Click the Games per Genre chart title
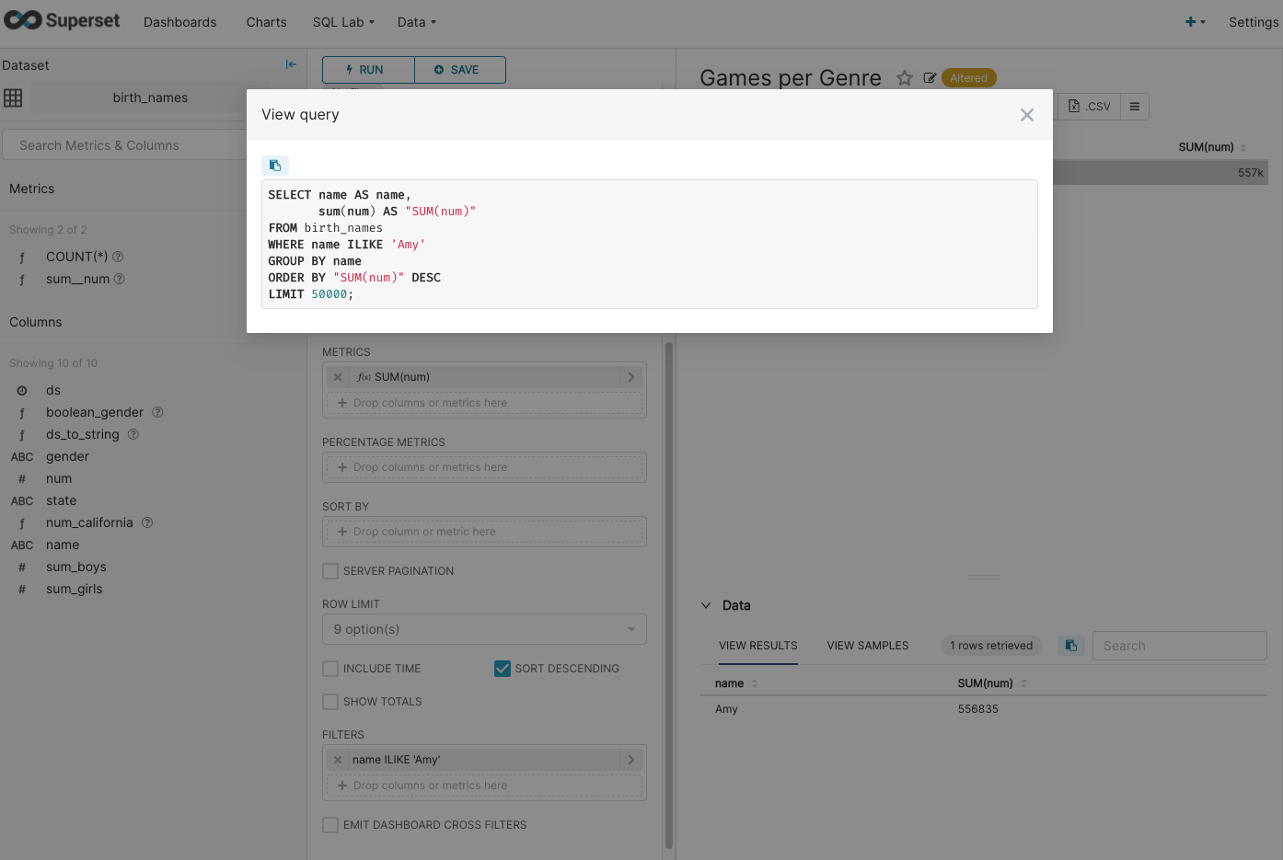 pos(791,78)
